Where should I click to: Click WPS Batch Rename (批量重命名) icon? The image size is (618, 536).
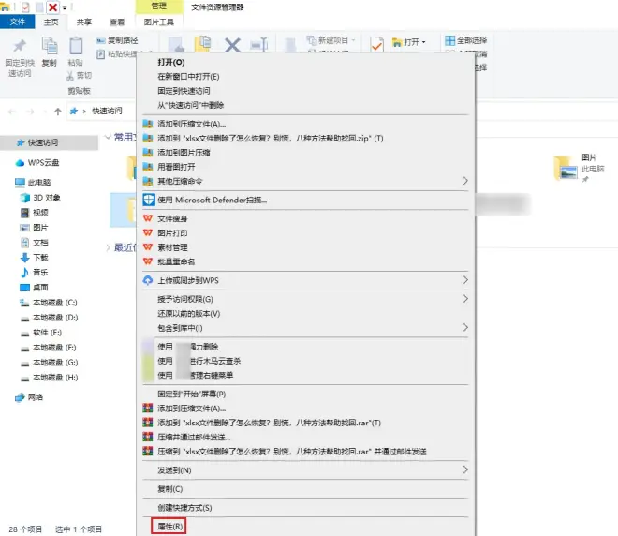tap(148, 261)
